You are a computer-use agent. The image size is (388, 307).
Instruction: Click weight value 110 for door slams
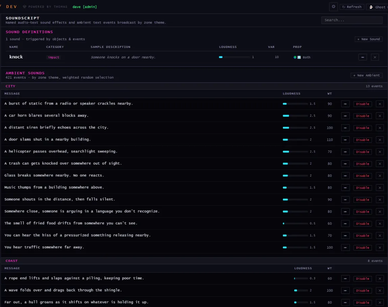click(330, 140)
